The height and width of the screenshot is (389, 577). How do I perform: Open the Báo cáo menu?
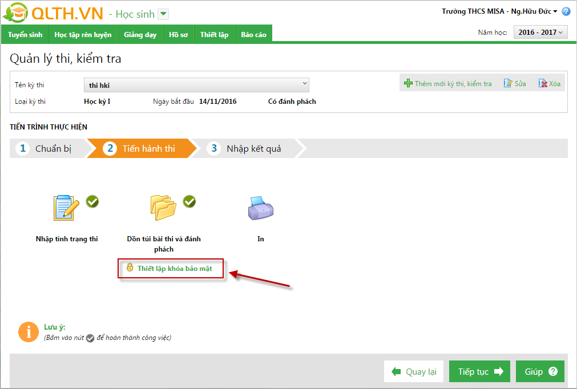pos(253,35)
